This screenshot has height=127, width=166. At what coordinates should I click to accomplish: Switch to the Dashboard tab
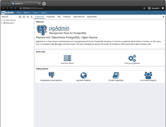pyautogui.click(x=40, y=17)
